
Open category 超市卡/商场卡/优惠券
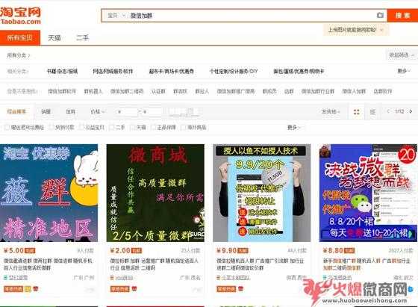pyautogui.click(x=172, y=71)
